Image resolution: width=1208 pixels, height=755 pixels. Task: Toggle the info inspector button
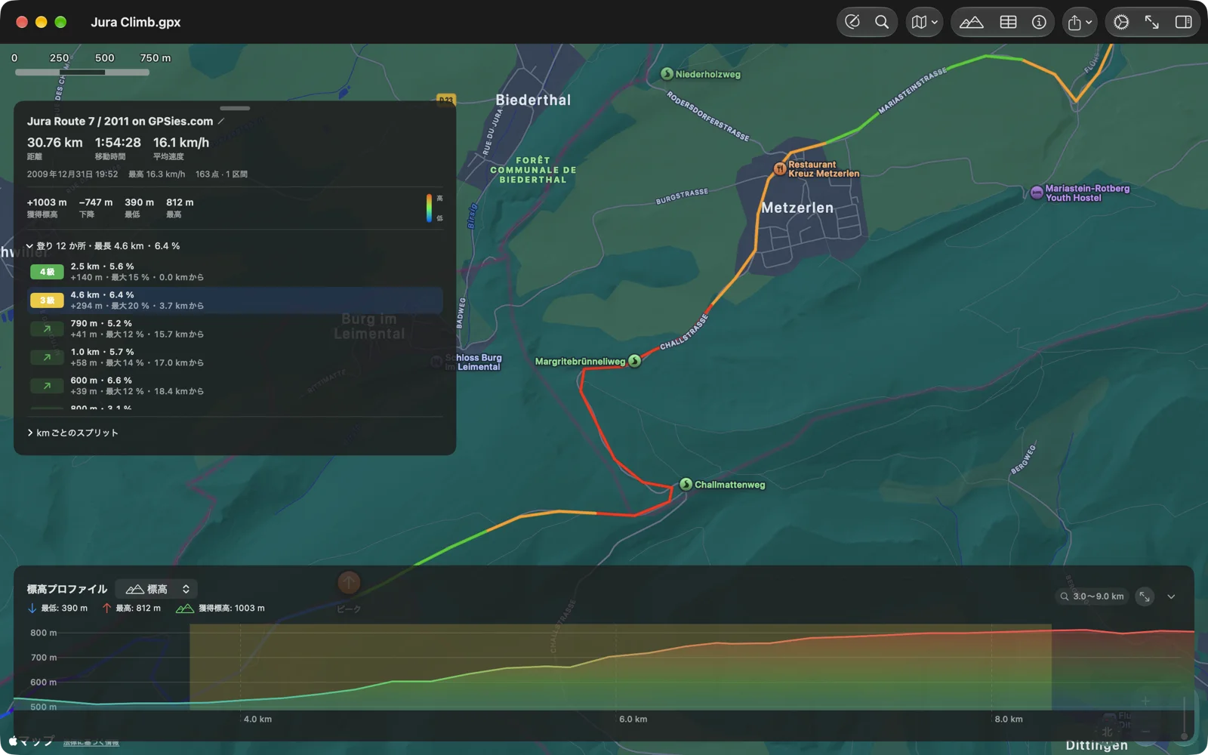[1039, 22]
